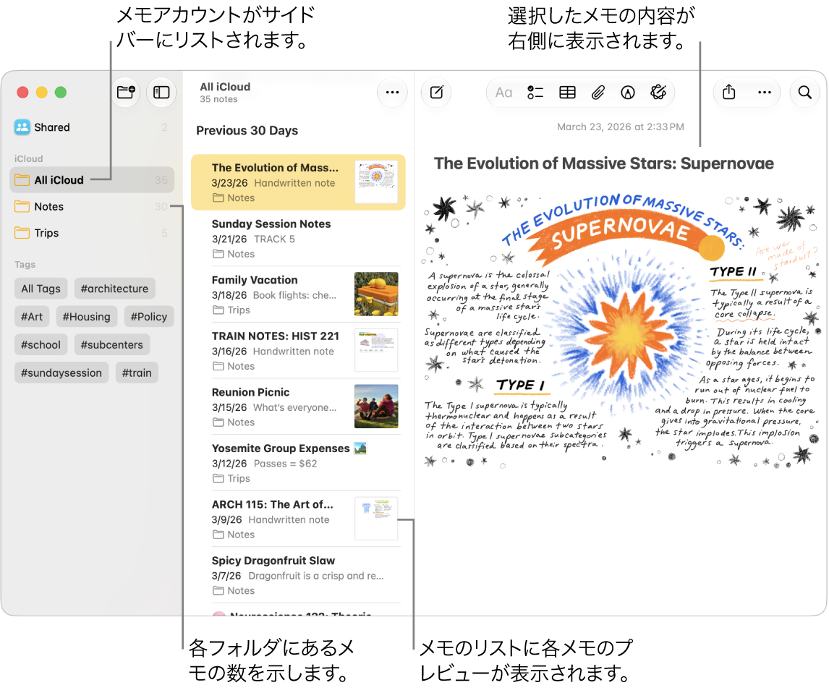The width and height of the screenshot is (829, 693).
Task: Search notes with magnifier icon
Action: click(804, 93)
